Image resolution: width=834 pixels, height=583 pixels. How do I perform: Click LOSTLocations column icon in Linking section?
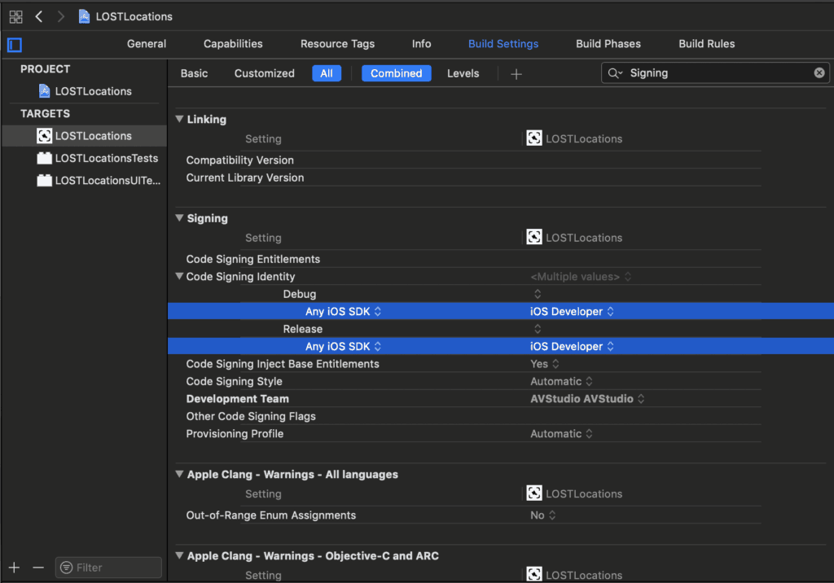pos(534,138)
